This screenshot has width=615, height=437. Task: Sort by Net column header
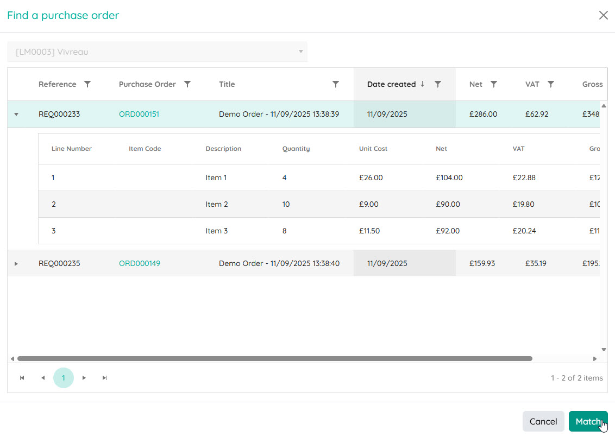pos(476,84)
